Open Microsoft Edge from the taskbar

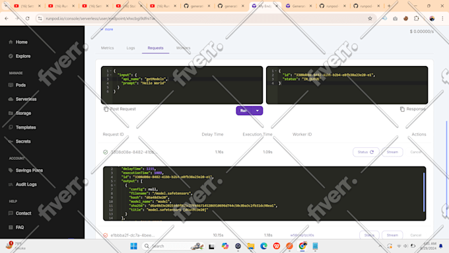(x=263, y=246)
